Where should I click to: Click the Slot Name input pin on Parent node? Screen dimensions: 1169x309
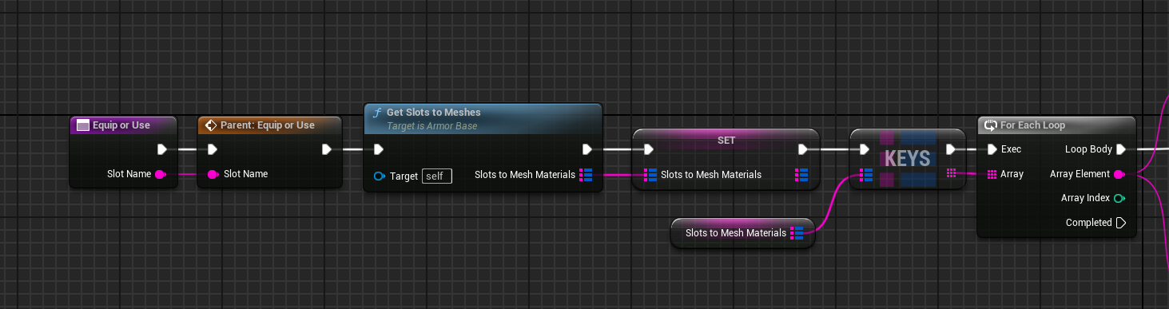(x=213, y=174)
